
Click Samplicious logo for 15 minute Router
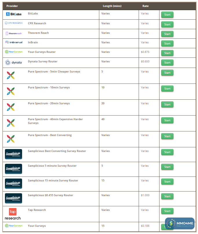[13, 184]
